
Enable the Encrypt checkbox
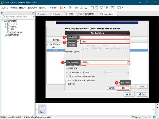click(66, 84)
